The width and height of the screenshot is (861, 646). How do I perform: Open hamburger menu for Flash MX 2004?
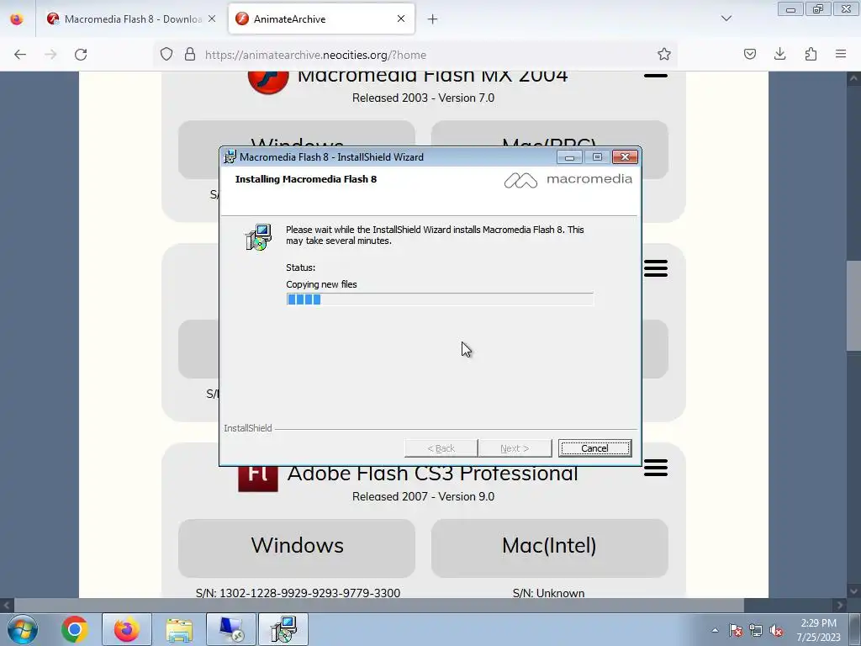pos(656,75)
